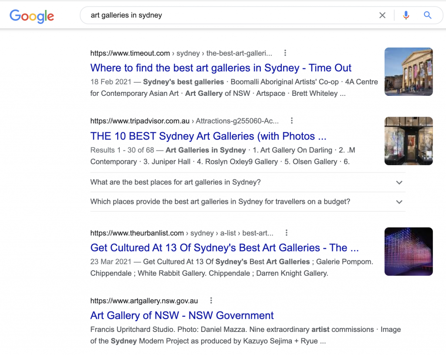Open three-dot menu for the tripadvisor.com.au result
The height and width of the screenshot is (355, 446).
[291, 121]
